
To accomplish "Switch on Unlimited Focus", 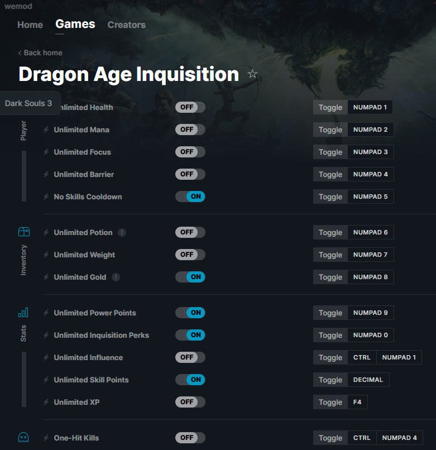I will click(x=190, y=152).
